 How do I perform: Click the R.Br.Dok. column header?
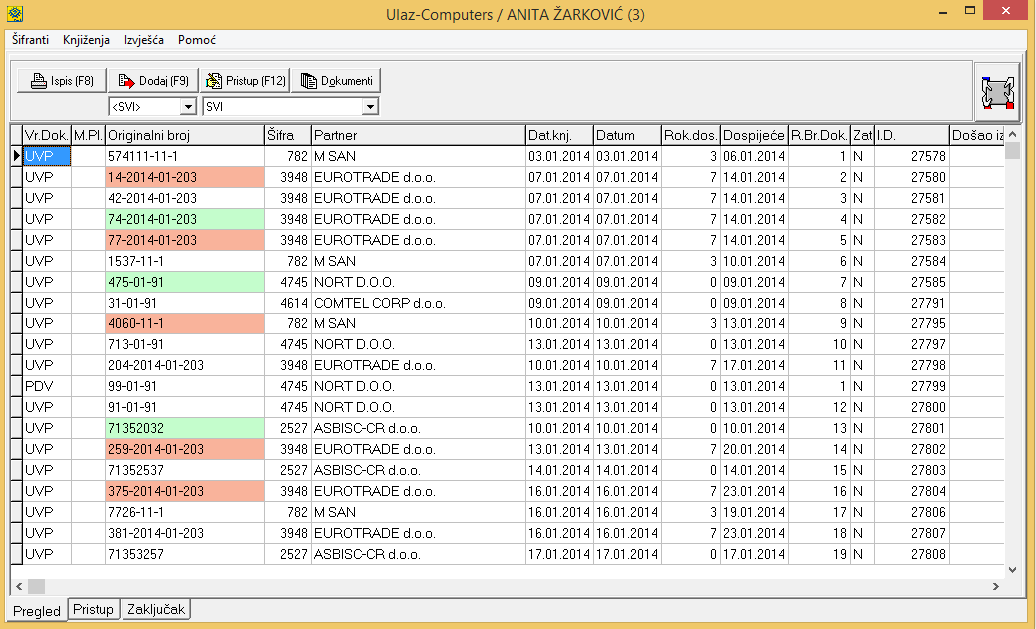point(819,136)
